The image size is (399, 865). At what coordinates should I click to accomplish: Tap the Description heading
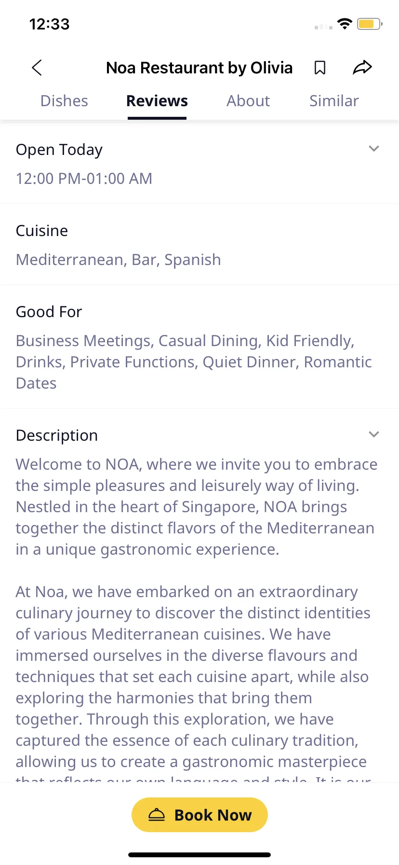coord(57,435)
